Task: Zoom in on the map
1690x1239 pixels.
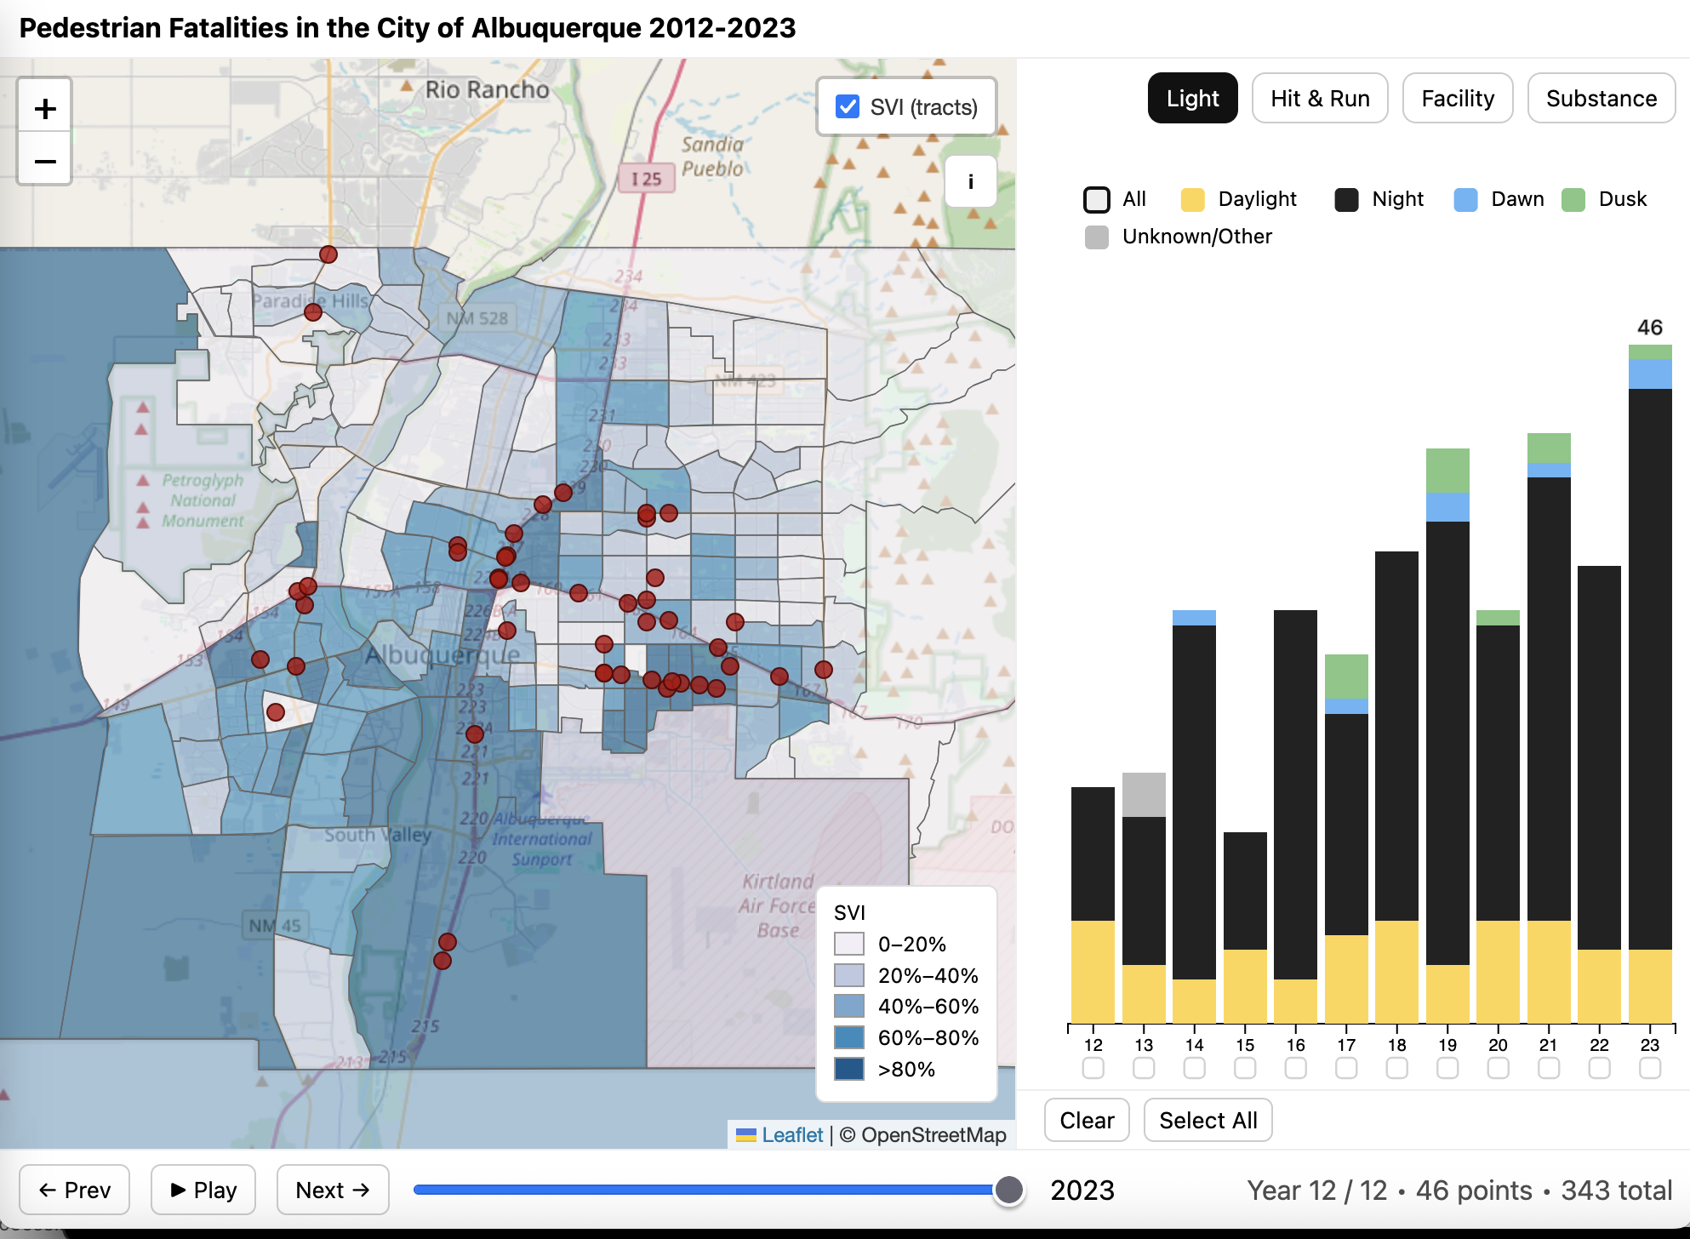Action: (45, 109)
